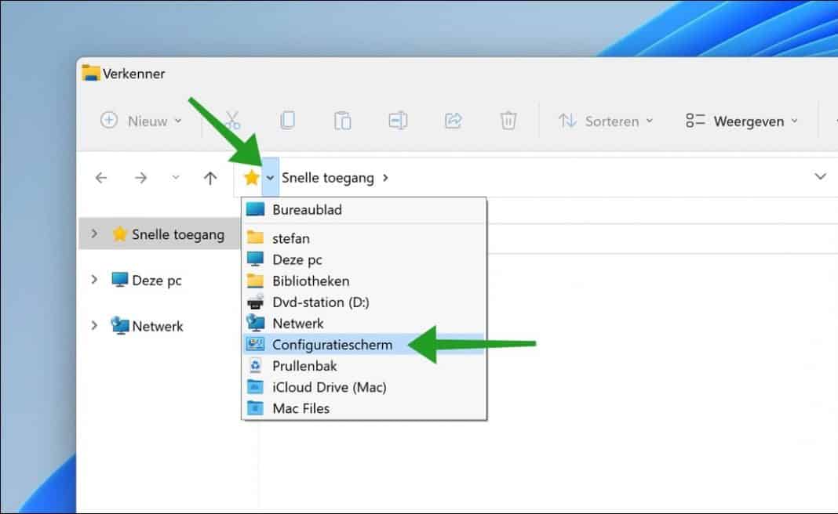
Task: Click chevron after Snelle toegang breadcrumb
Action: tap(385, 178)
